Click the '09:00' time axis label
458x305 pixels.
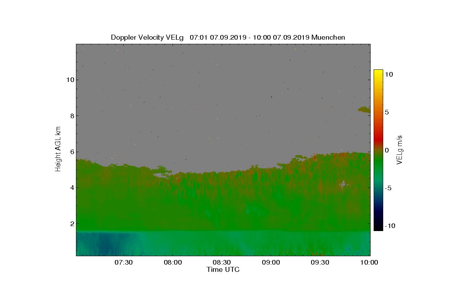pyautogui.click(x=271, y=262)
